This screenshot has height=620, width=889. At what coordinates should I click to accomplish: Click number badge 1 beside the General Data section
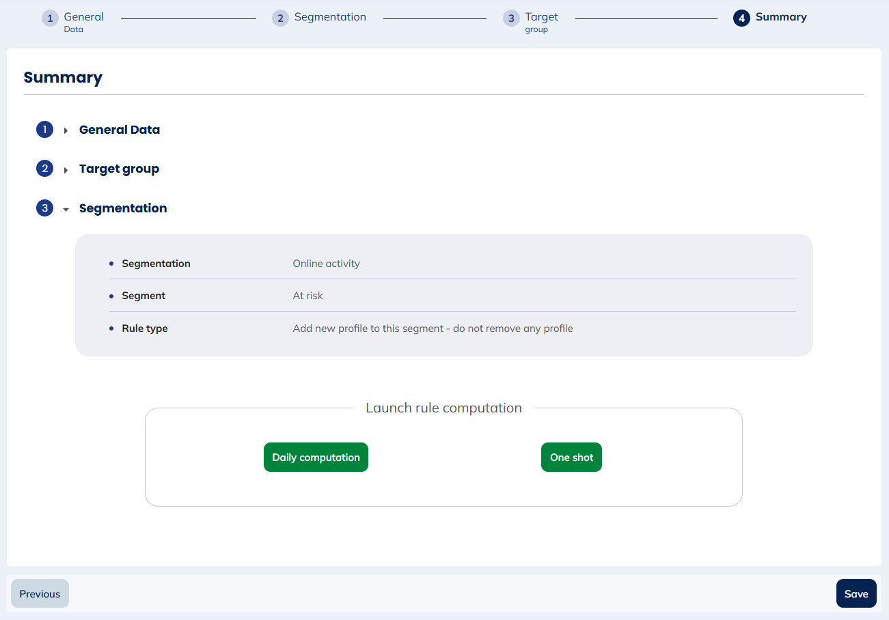(x=44, y=130)
